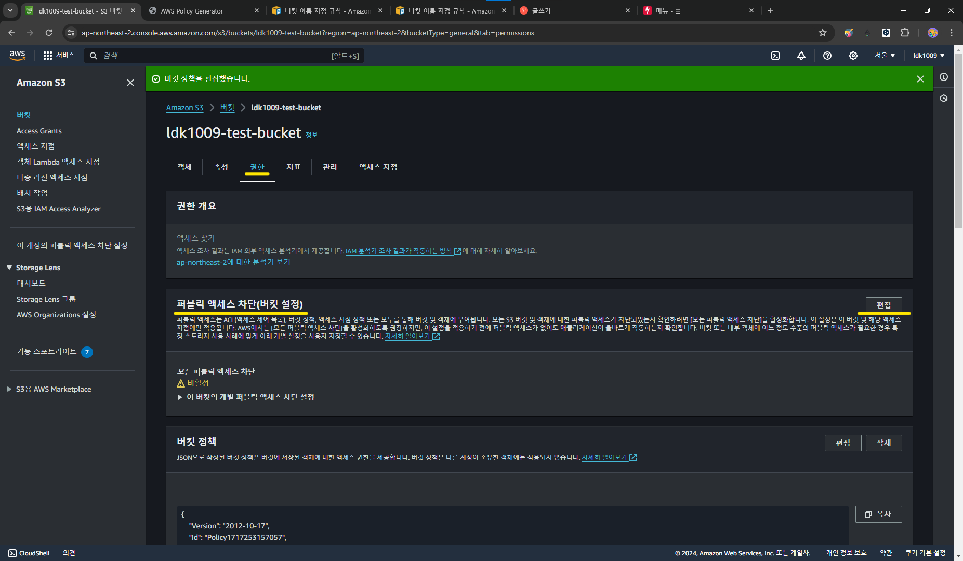Click the AWS logo home icon

[x=17, y=55]
